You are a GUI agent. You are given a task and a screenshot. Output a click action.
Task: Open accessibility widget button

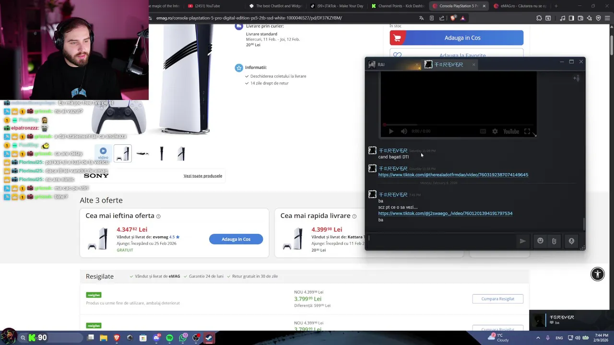597,274
